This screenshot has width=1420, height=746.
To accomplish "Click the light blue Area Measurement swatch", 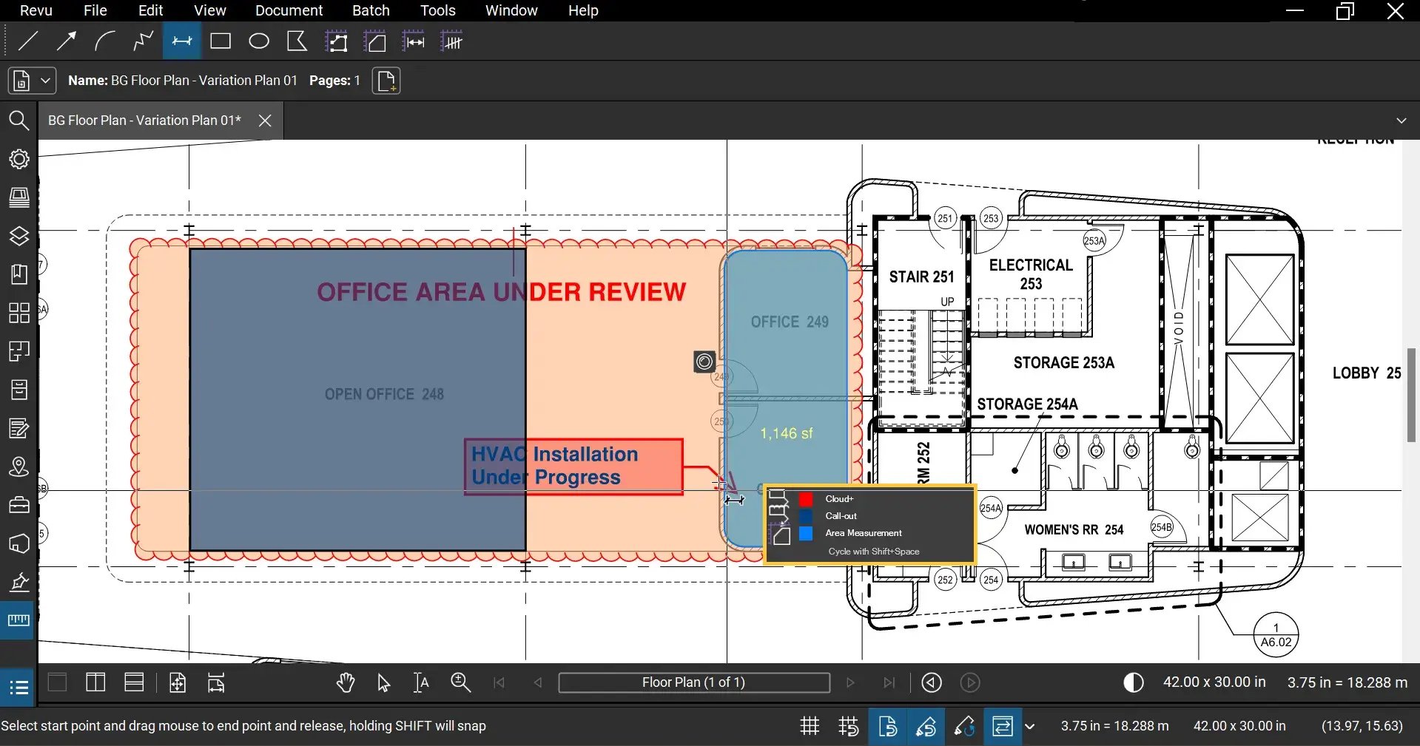I will (806, 533).
